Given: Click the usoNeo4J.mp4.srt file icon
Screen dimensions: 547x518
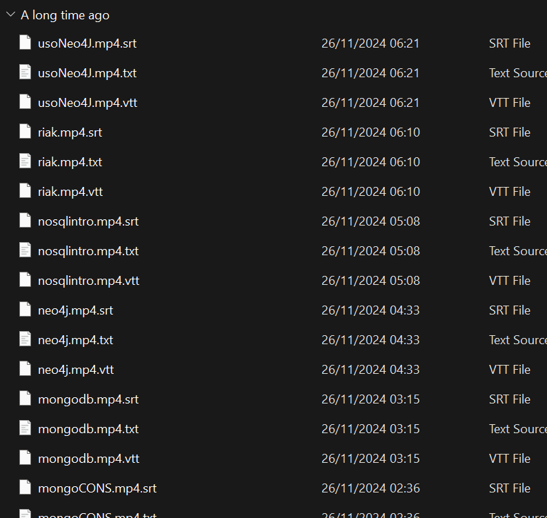Looking at the screenshot, I should coord(26,43).
